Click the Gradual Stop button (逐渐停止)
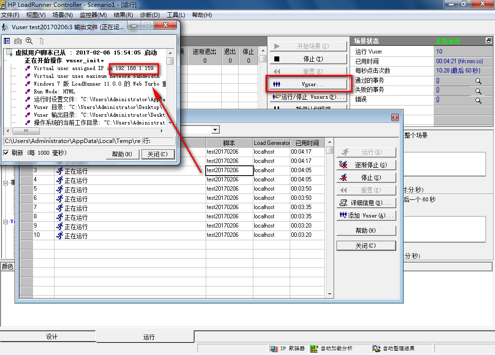This screenshot has width=495, height=355. click(x=366, y=165)
